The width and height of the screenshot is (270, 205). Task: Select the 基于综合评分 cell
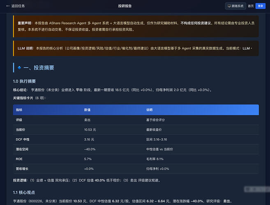click(x=155, y=120)
